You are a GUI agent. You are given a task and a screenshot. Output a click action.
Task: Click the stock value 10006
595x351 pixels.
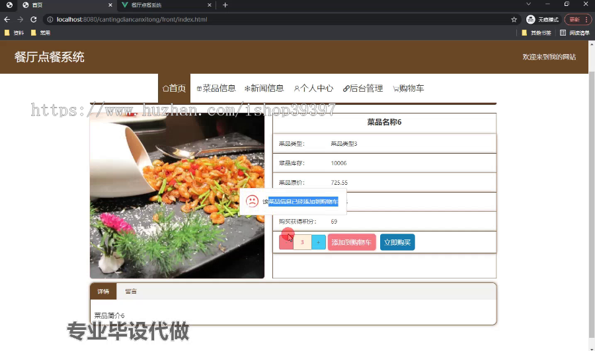click(x=338, y=163)
